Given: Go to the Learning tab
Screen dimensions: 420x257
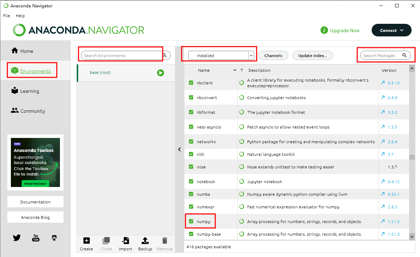Looking at the screenshot, I should (35, 91).
